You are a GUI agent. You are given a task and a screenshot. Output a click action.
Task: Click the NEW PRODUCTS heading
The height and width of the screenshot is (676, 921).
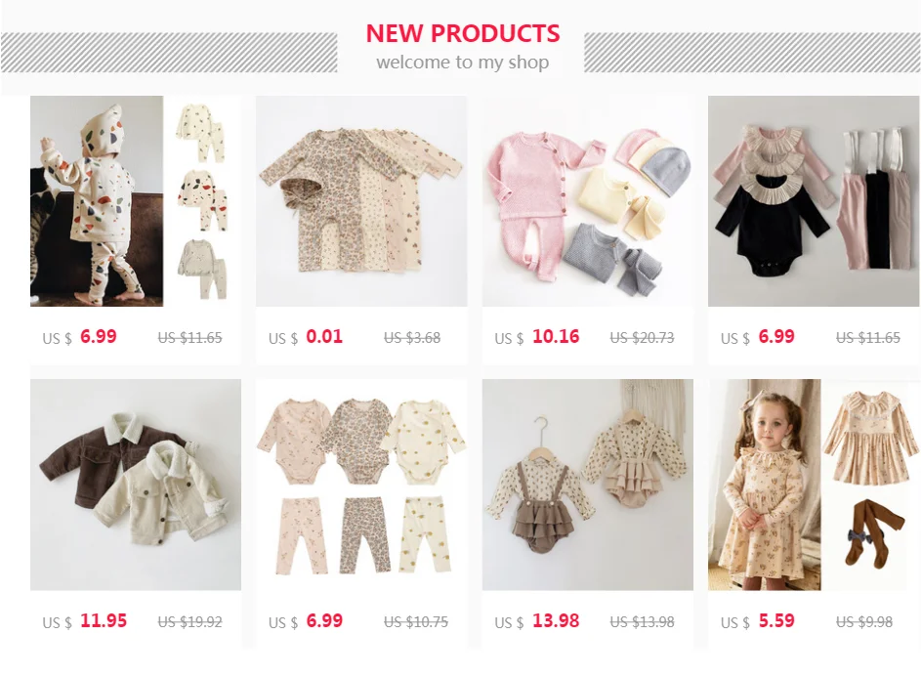coord(463,33)
